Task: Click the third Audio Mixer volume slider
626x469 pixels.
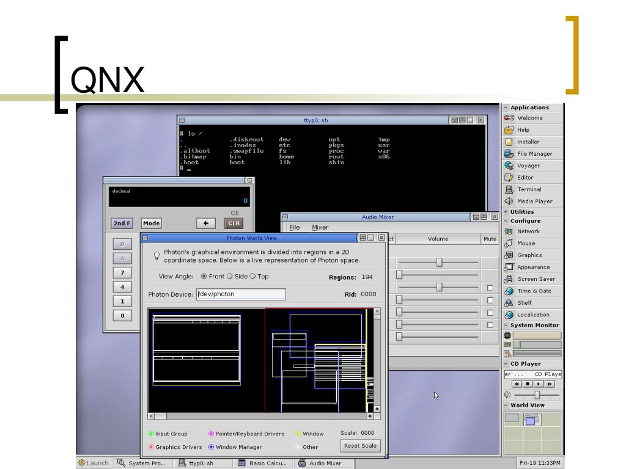Action: pyautogui.click(x=438, y=287)
